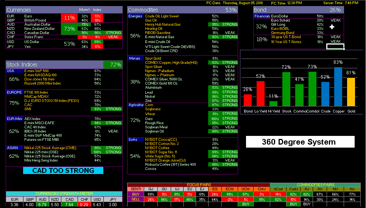Click the 360 Degree System title box

[300, 142]
